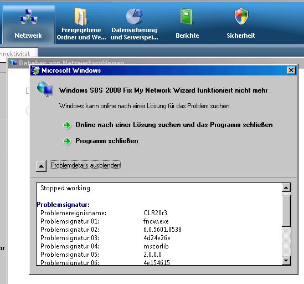Select the Netzwerk label in navigation
Screen dimensions: 304x284
[x=28, y=35]
